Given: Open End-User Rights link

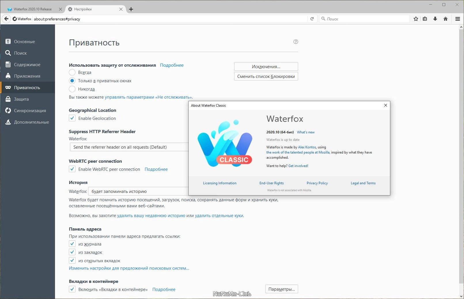Looking at the screenshot, I should pos(271,183).
